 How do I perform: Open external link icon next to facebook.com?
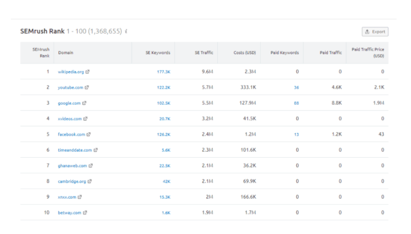pyautogui.click(x=88, y=135)
